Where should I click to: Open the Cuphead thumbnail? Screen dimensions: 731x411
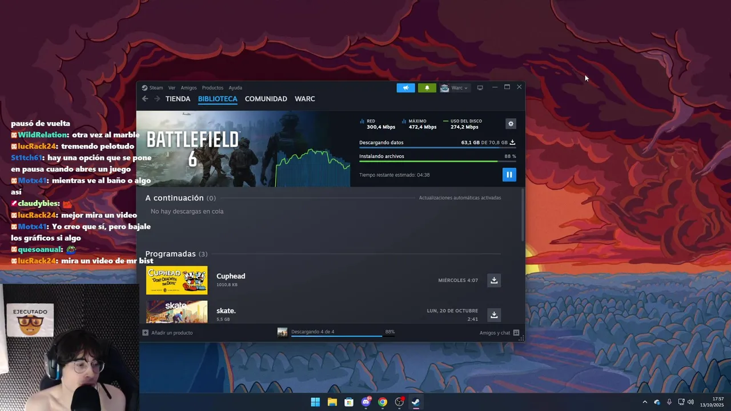(x=177, y=280)
